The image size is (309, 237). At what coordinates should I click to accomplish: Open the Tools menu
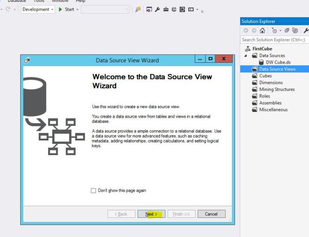coord(38,1)
